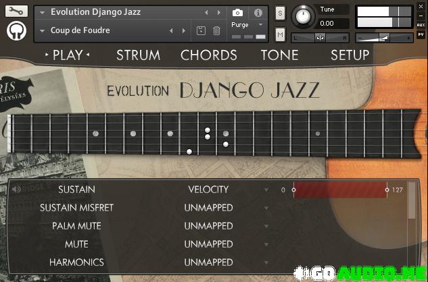428x282 pixels.
Task: Click velocity range minimum handle at 0
Action: click(293, 190)
